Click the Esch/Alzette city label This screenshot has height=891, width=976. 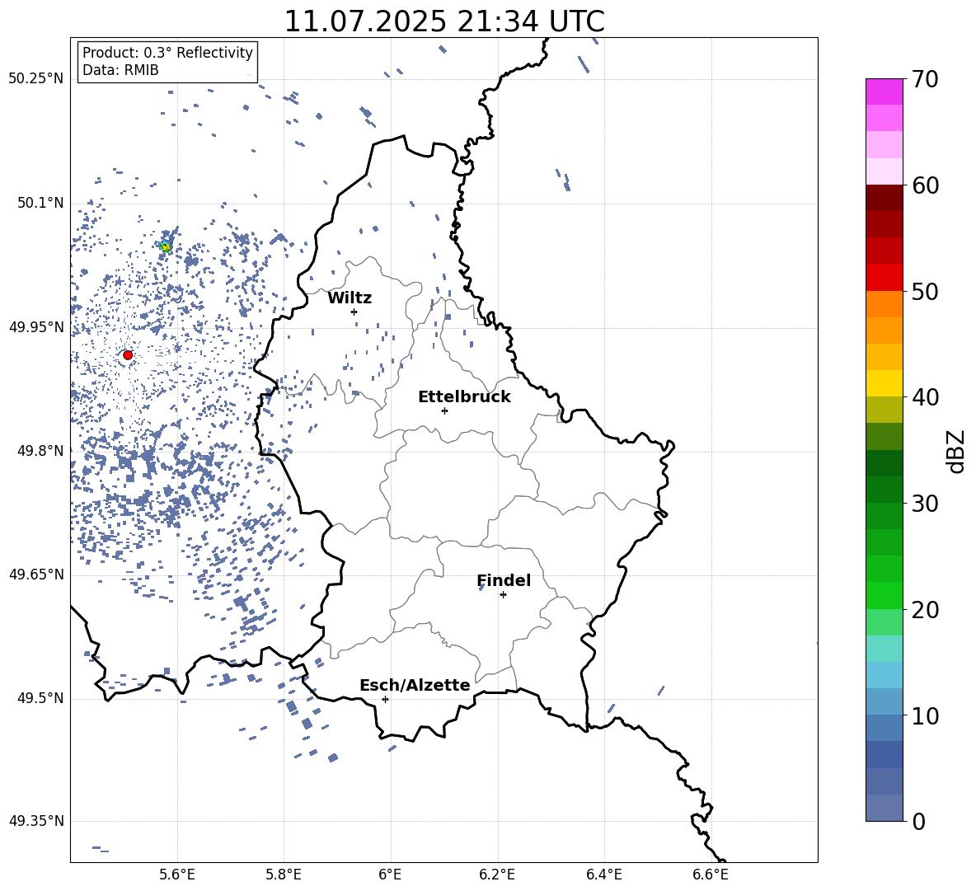tap(415, 685)
